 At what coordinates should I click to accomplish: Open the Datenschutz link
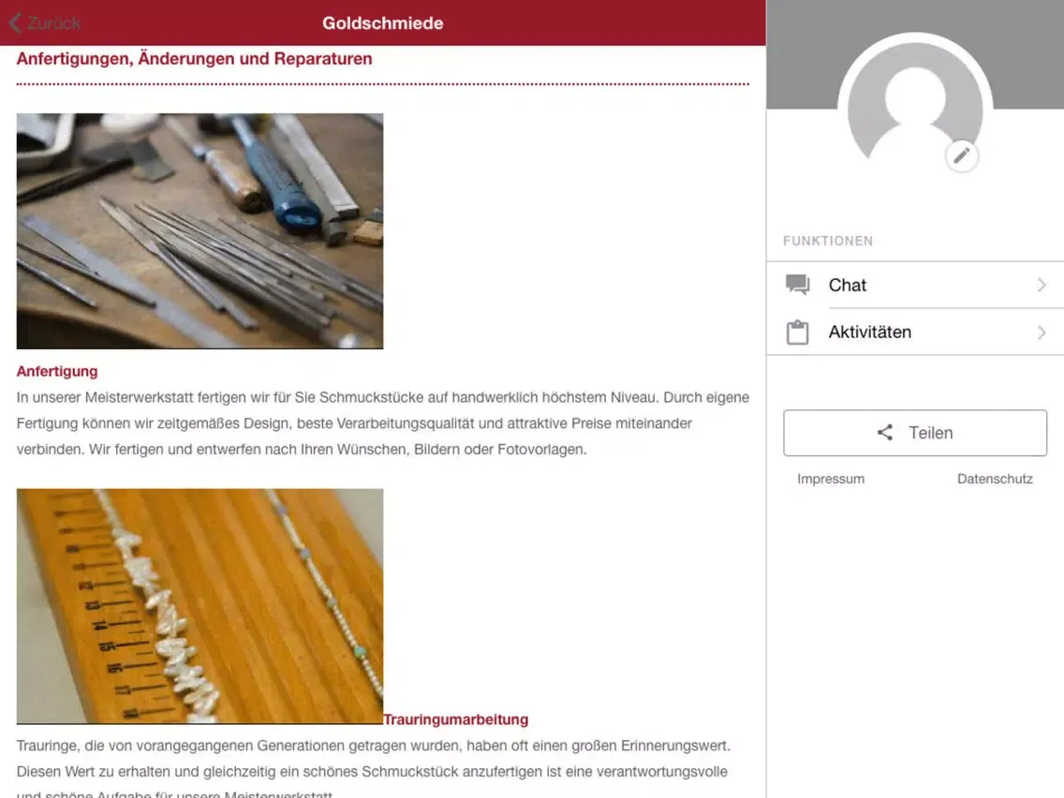coord(995,479)
